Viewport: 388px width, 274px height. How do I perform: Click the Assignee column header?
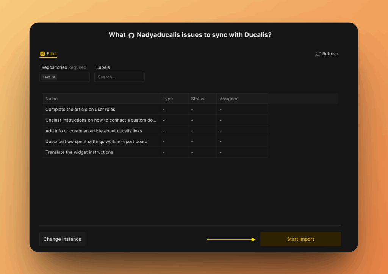coord(229,99)
